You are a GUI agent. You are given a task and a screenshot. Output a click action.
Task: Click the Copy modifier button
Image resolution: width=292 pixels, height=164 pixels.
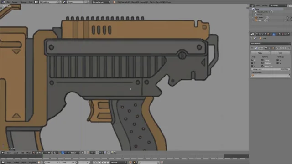[280, 53]
